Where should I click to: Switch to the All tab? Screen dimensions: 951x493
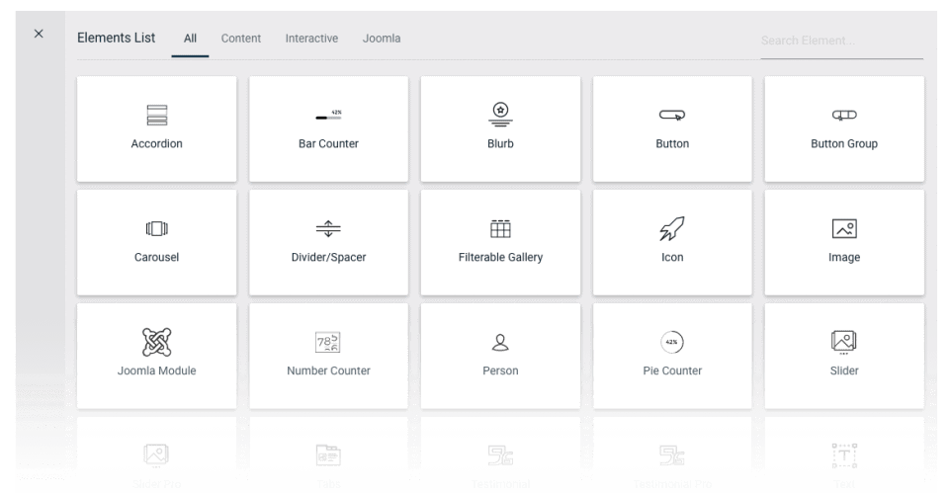point(190,39)
